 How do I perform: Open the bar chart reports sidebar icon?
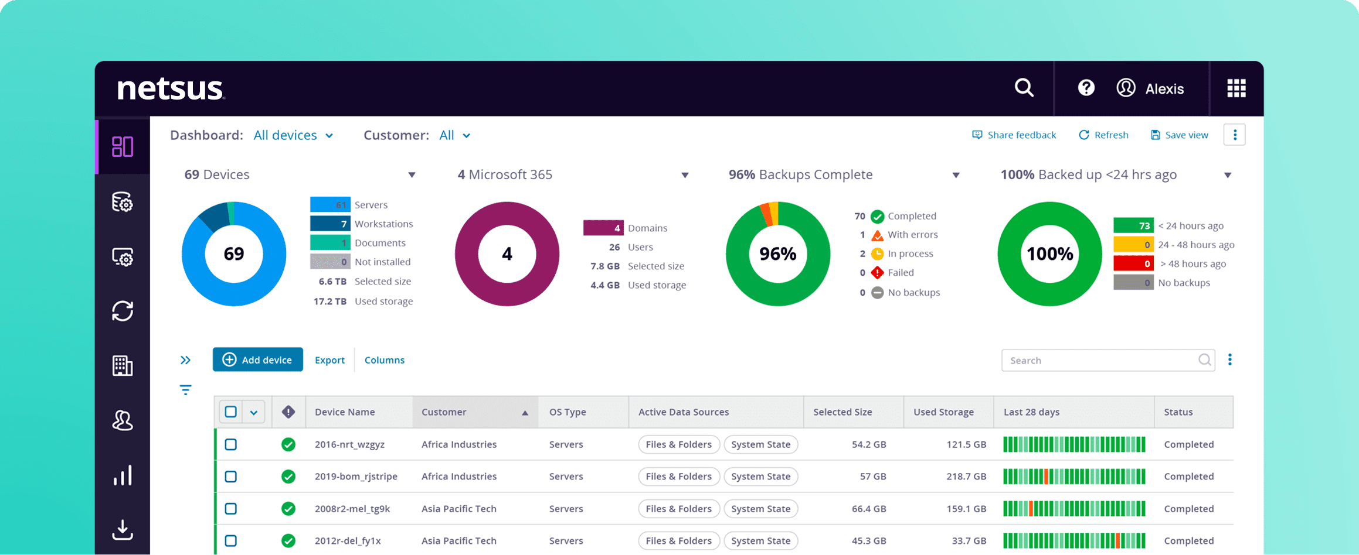[123, 475]
